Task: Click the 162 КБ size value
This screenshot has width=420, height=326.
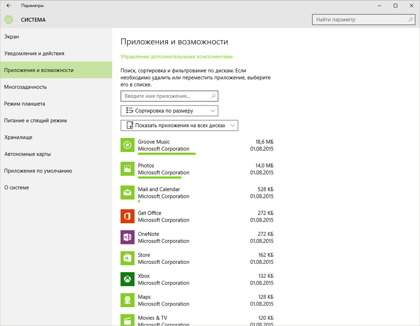Action: point(266,255)
